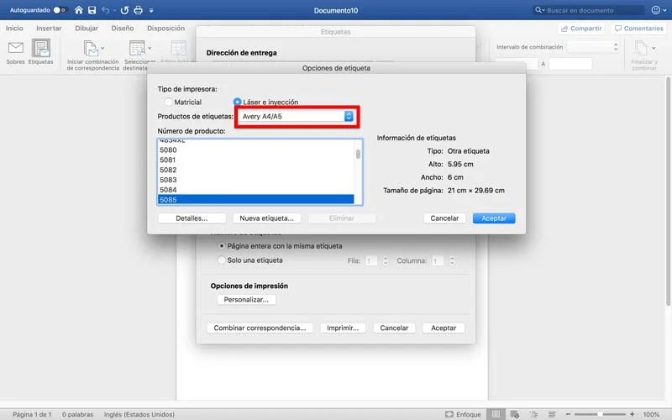This screenshot has height=420, width=672.
Task: Accept the Opciones de etiqueta dialog
Action: pos(494,218)
